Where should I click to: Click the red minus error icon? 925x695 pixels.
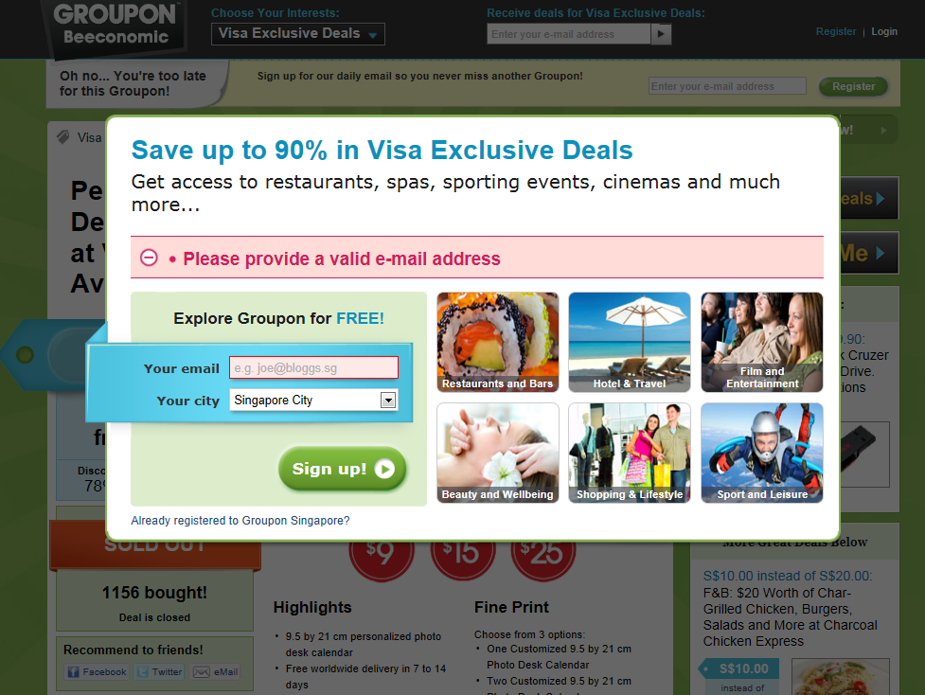click(x=149, y=258)
